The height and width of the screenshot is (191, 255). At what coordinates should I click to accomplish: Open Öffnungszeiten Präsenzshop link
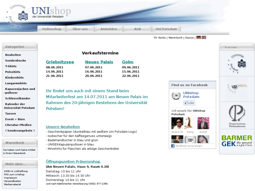pos(73,162)
